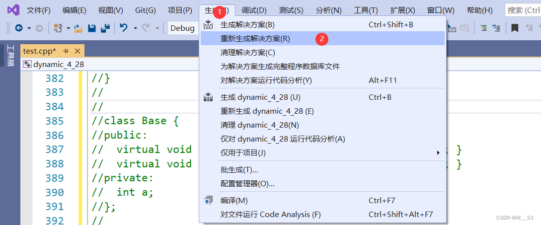Select 对文件运行 Code Analysis (F)
The width and height of the screenshot is (541, 225).
click(x=322, y=214)
